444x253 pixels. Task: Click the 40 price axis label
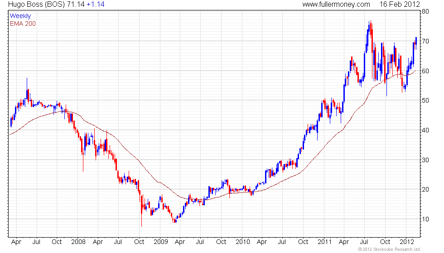[x=425, y=130]
